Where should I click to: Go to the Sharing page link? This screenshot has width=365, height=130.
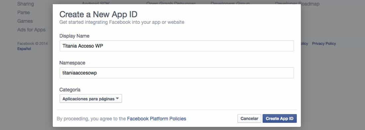pyautogui.click(x=25, y=4)
